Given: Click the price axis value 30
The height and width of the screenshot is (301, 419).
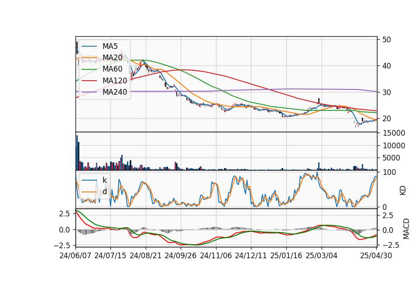Looking at the screenshot, I should pyautogui.click(x=387, y=92).
